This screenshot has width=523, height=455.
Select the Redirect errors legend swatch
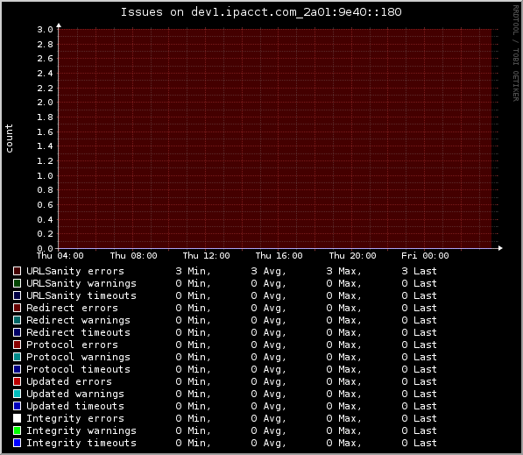[x=17, y=308]
